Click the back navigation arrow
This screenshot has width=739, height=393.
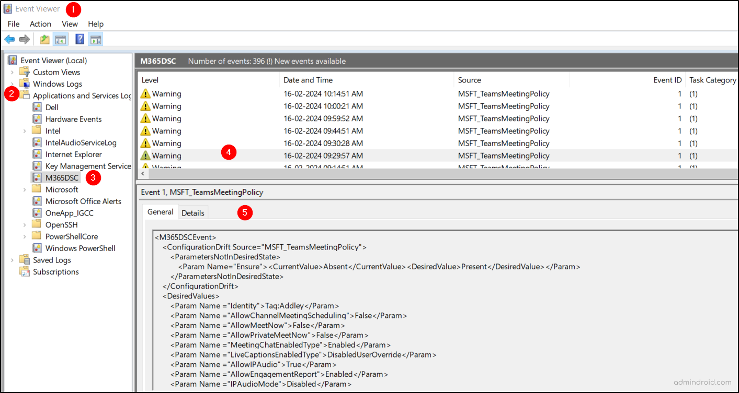(9, 39)
